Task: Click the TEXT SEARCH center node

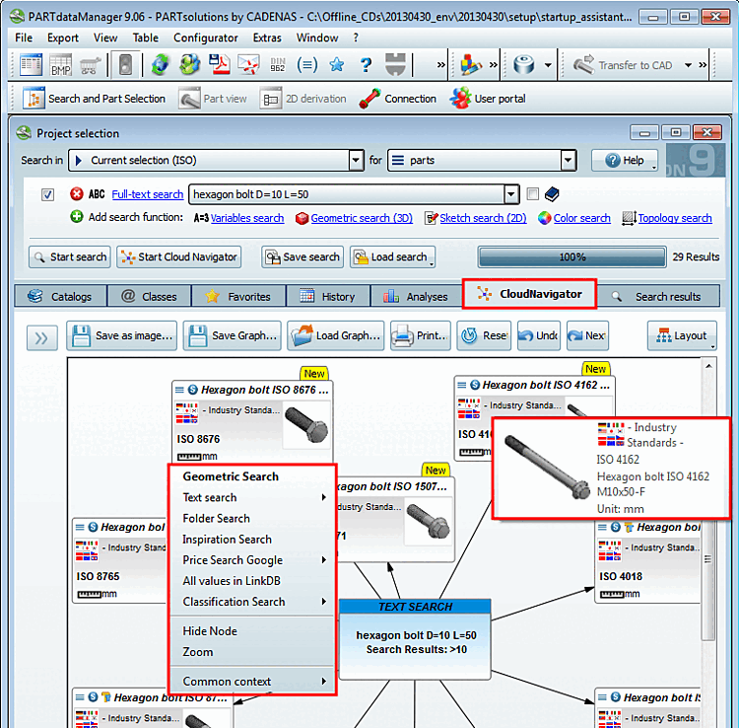Action: 415,639
